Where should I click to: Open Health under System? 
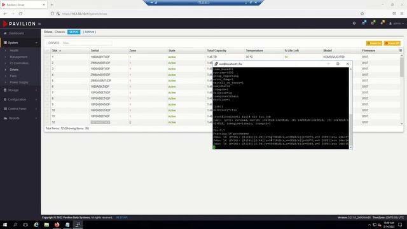14,50
